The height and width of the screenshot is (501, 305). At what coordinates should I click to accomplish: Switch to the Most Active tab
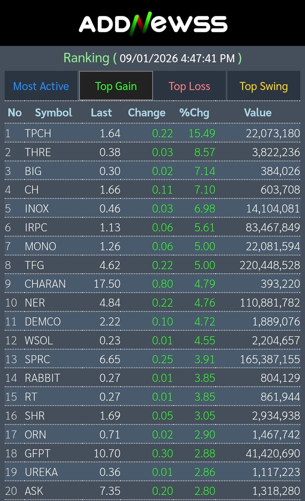tap(41, 86)
